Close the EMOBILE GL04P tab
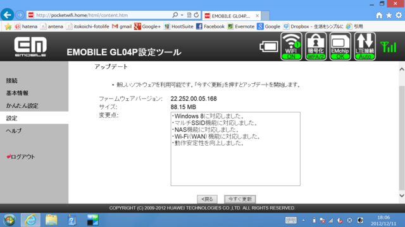Screen dimensions: 405x227 point(258,16)
